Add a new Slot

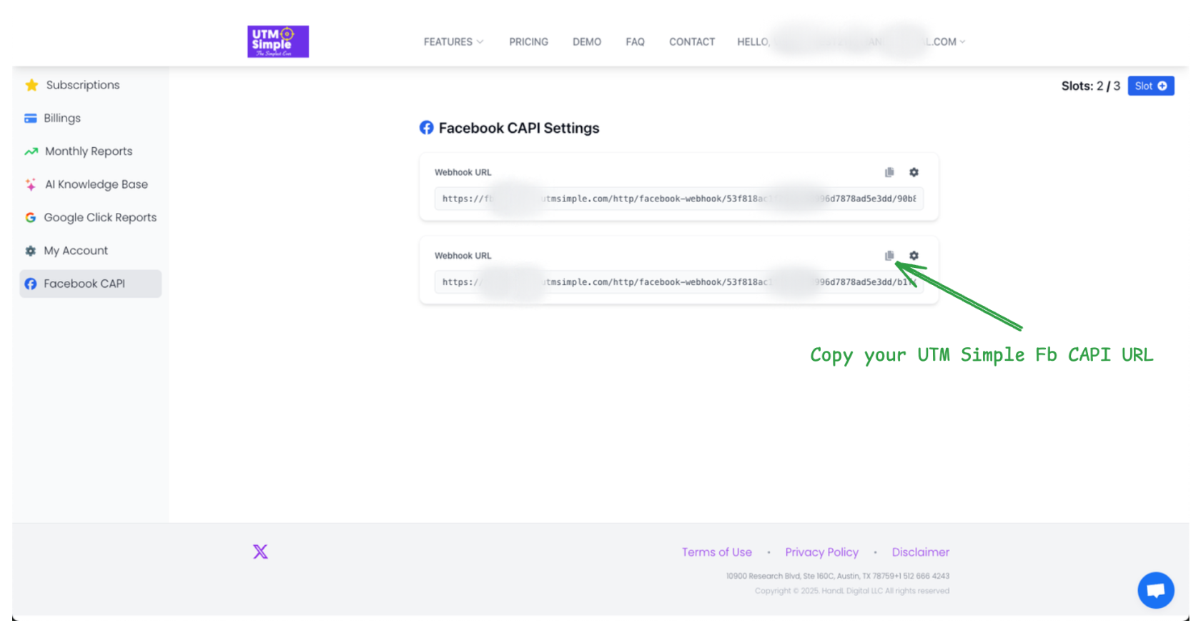click(1150, 86)
